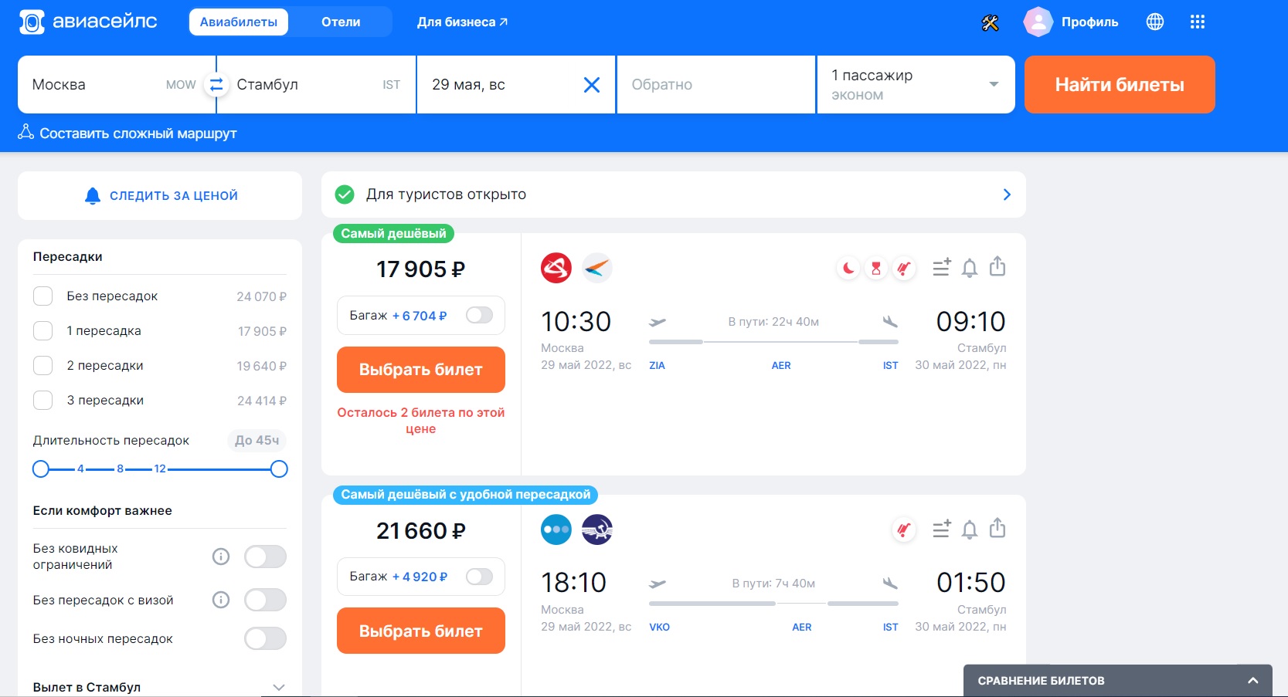The image size is (1288, 697).
Task: Click the 8 mark on duration slider
Action: point(120,469)
